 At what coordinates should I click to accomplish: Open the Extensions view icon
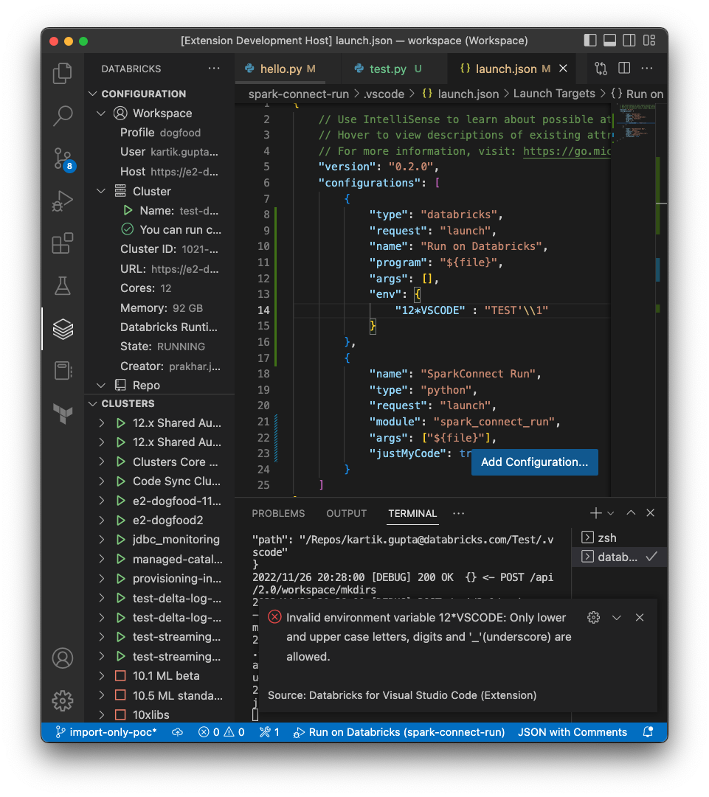pyautogui.click(x=63, y=243)
